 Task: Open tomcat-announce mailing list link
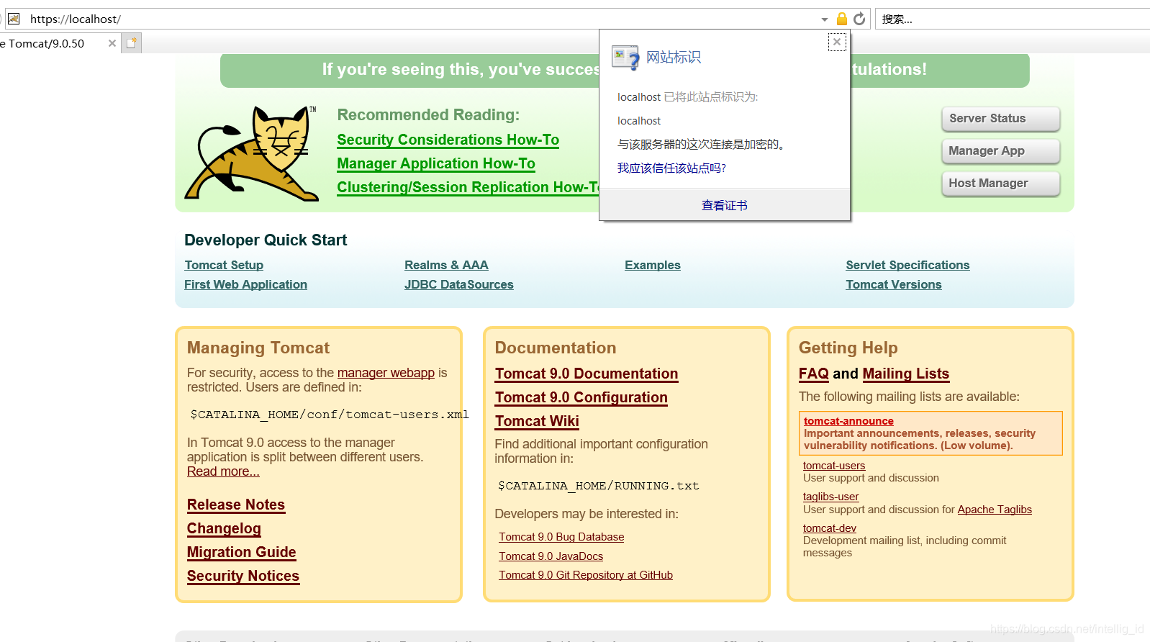848,421
